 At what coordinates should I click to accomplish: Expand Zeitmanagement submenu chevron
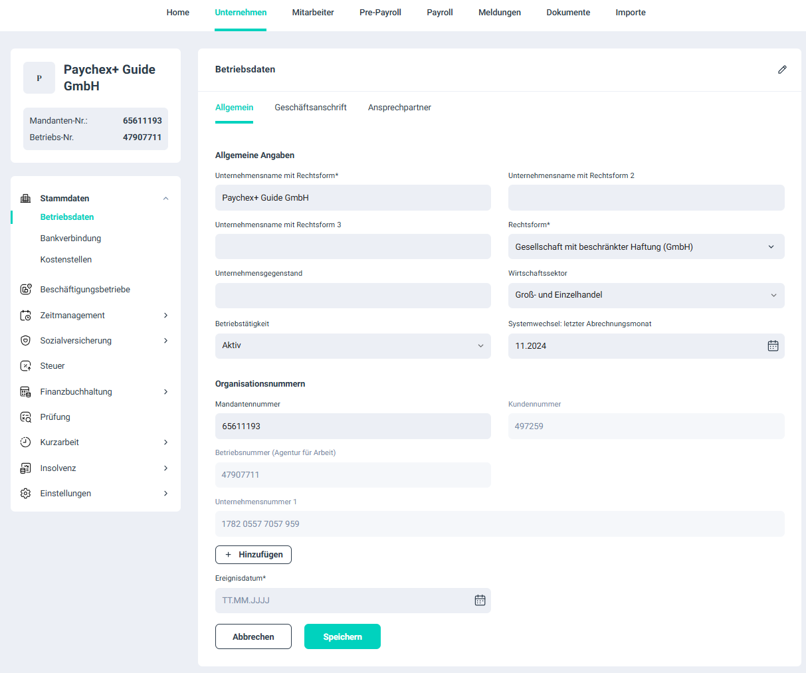coord(166,316)
